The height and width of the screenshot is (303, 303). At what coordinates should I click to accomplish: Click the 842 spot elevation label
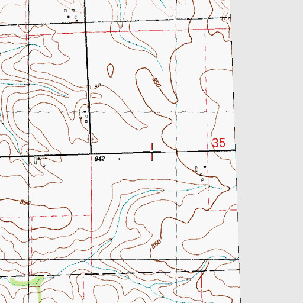pyautogui.click(x=99, y=159)
